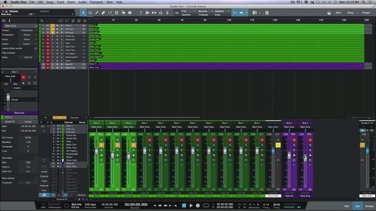Click the Stop button in the transport
376x211 pixels.
point(184,206)
